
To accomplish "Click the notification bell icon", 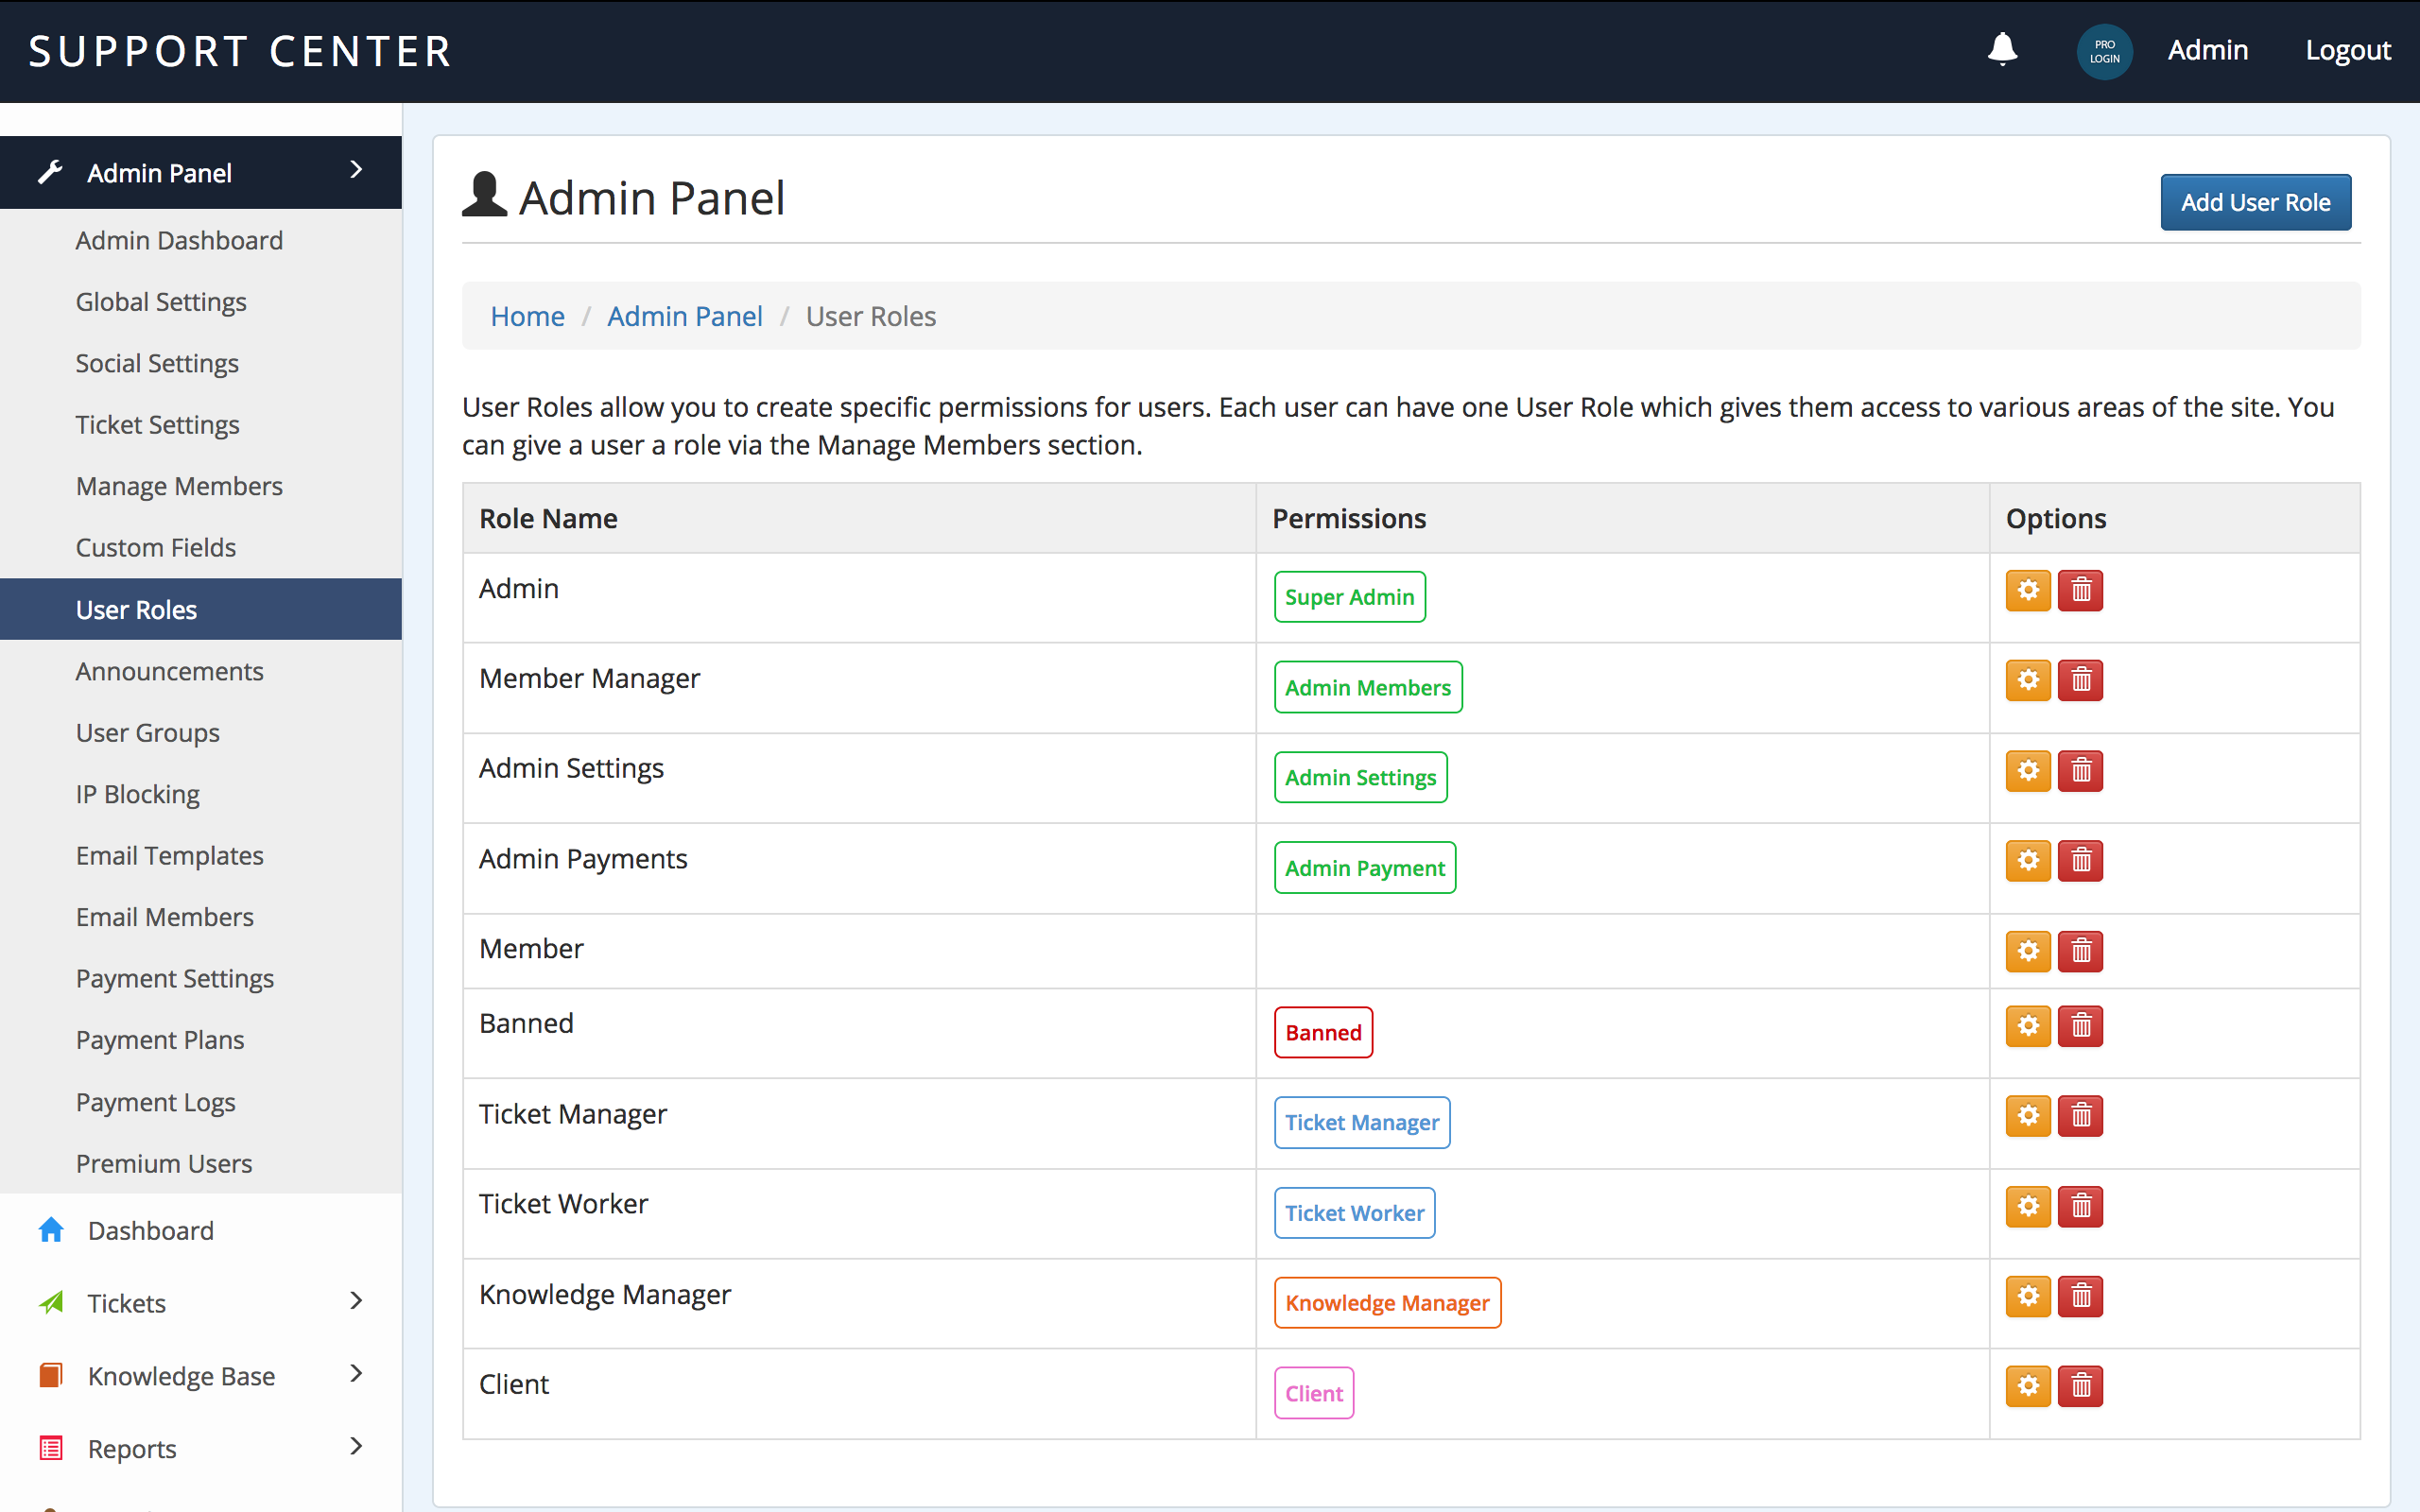I will point(2002,50).
